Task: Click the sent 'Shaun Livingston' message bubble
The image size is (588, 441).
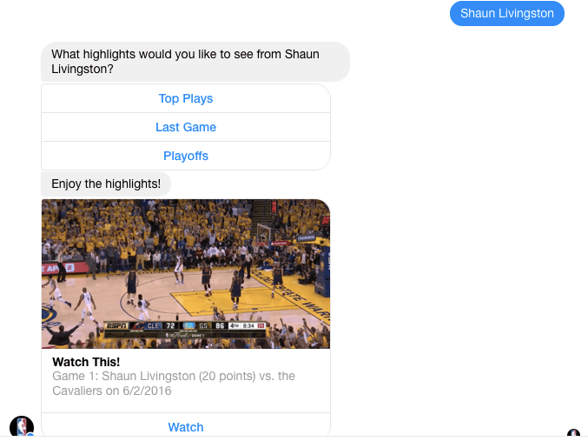Action: [507, 14]
